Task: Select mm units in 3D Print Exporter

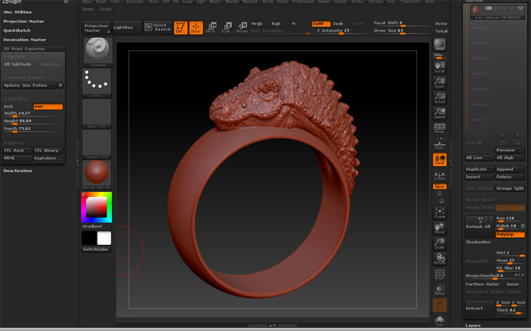Action: click(x=48, y=107)
